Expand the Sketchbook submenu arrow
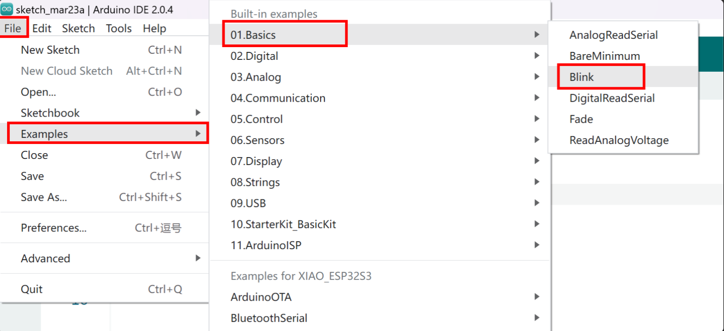Viewport: 724px width, 331px height. pyautogui.click(x=198, y=113)
